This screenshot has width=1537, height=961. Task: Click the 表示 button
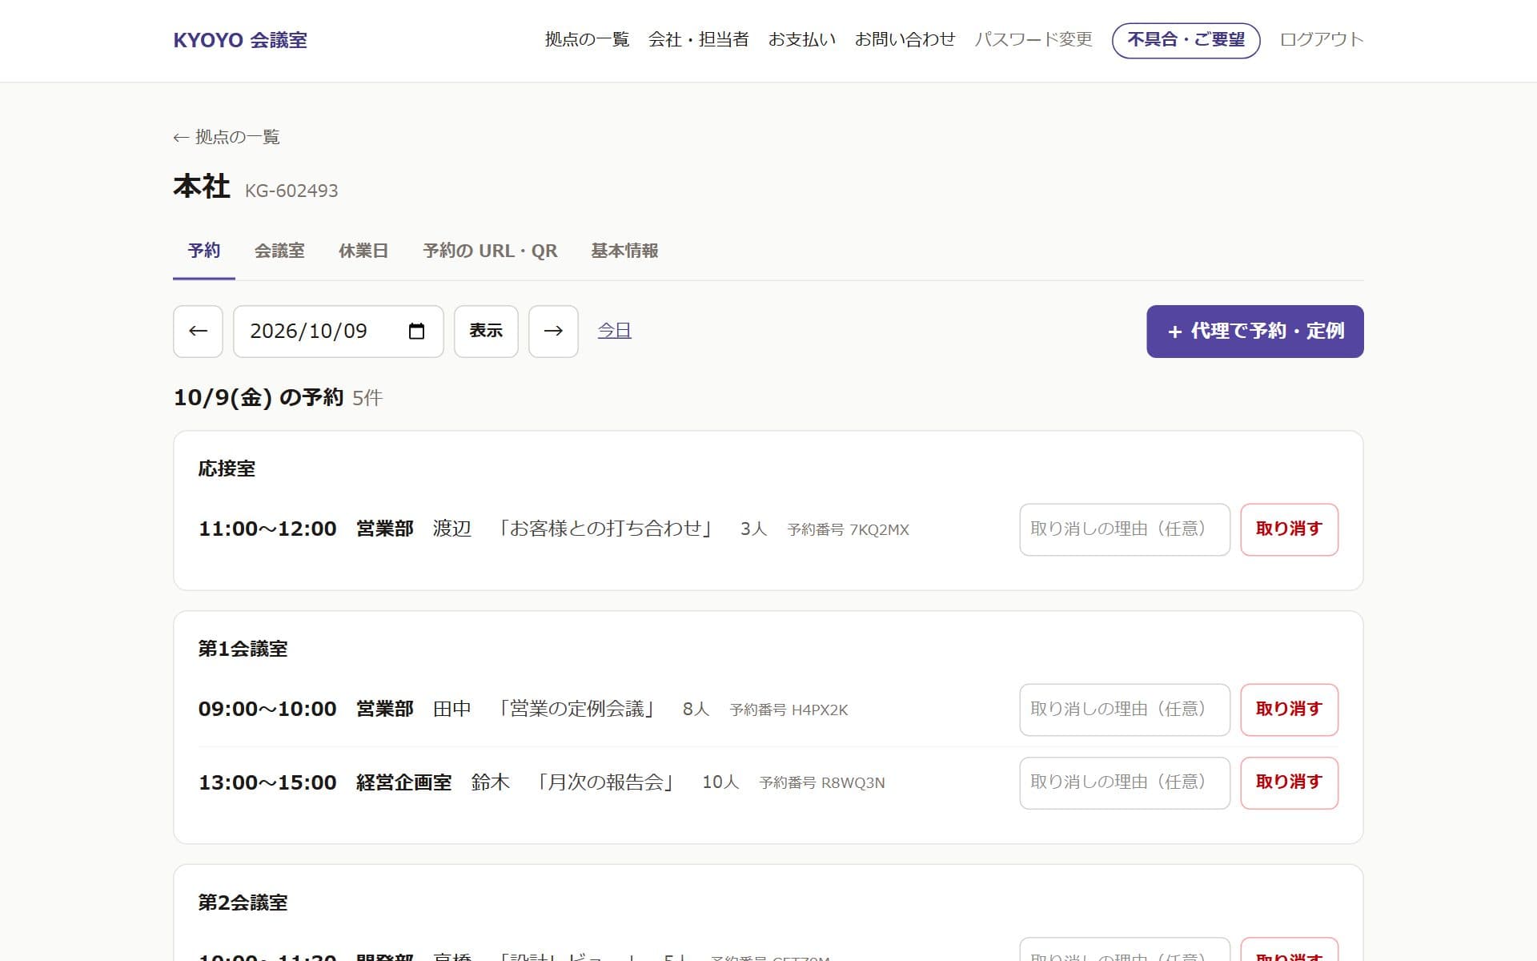point(486,332)
